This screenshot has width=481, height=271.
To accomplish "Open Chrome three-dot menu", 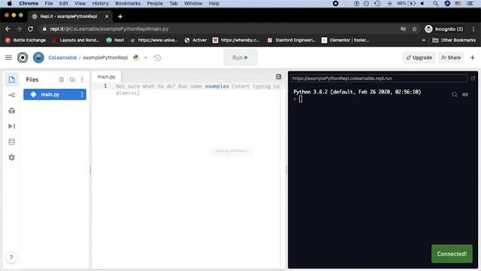I will tap(473, 29).
